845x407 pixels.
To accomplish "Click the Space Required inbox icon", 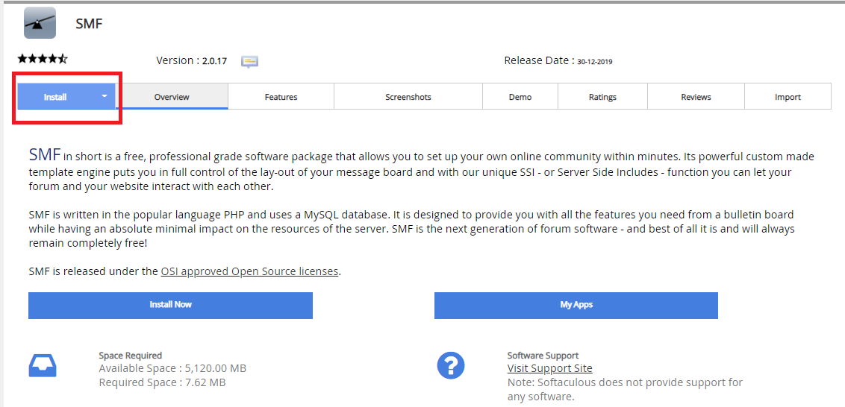I will click(43, 366).
